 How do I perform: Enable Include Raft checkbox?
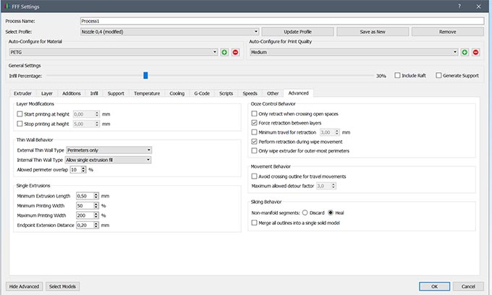coord(397,75)
